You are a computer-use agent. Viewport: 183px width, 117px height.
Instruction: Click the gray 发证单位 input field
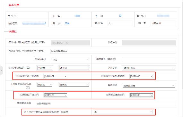point(149,43)
